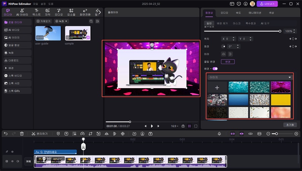Expand more tools with the toolbar chevron
Viewport: 302px width, 171px height.
click(x=100, y=12)
